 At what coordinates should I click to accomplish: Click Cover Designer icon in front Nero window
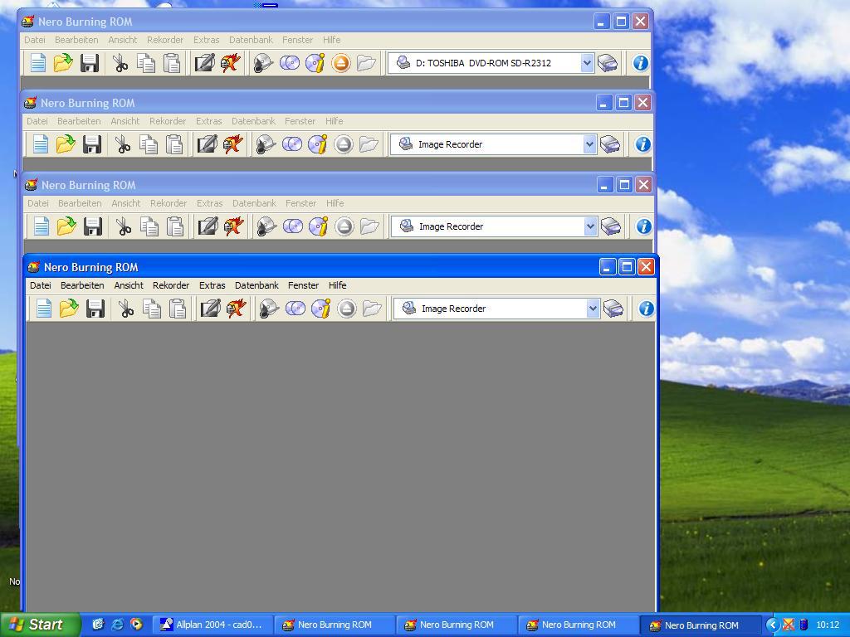(x=210, y=309)
